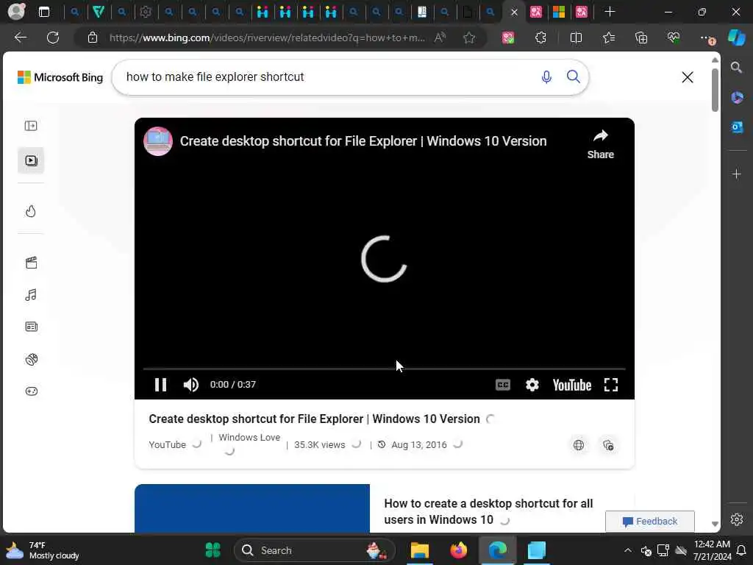Toggle Read aloud icon in address bar
The width and height of the screenshot is (753, 565).
click(440, 38)
